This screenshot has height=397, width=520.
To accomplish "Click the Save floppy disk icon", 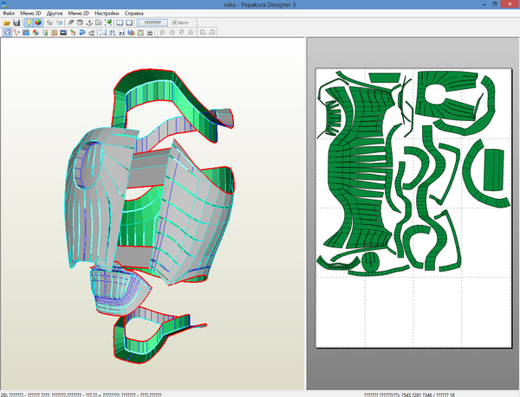I will click(17, 22).
